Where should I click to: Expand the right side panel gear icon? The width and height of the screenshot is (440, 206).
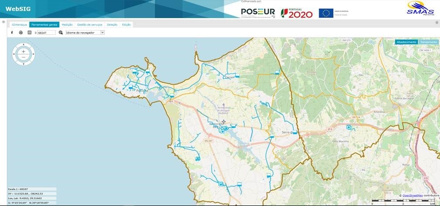click(x=437, y=22)
